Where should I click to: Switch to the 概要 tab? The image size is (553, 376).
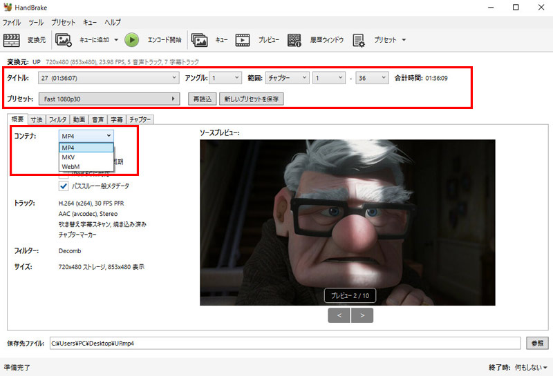tap(17, 119)
